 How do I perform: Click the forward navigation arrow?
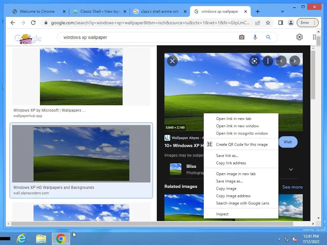click(x=23, y=23)
